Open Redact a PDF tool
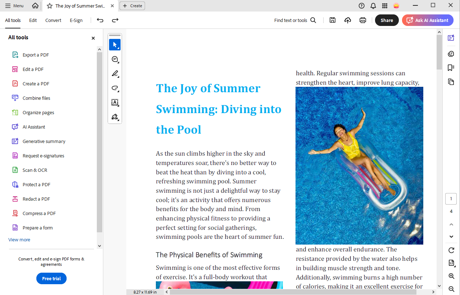460x295 pixels. 36,199
